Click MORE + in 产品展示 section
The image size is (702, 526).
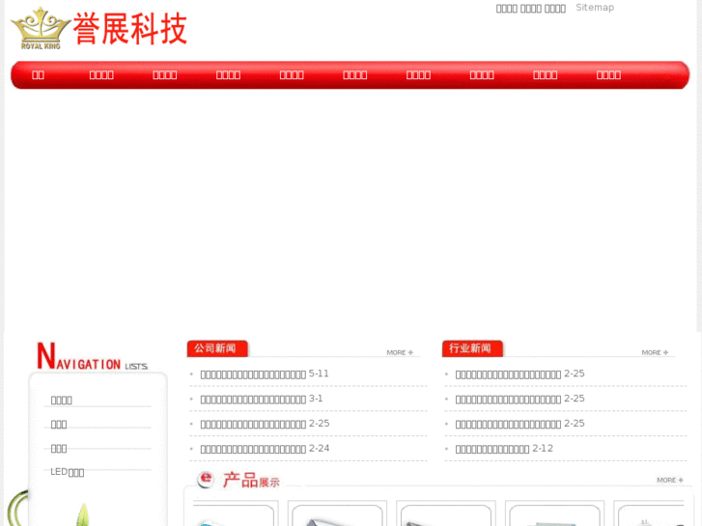click(x=670, y=480)
